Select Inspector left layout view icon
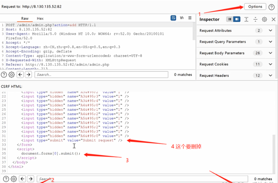 click(230, 19)
